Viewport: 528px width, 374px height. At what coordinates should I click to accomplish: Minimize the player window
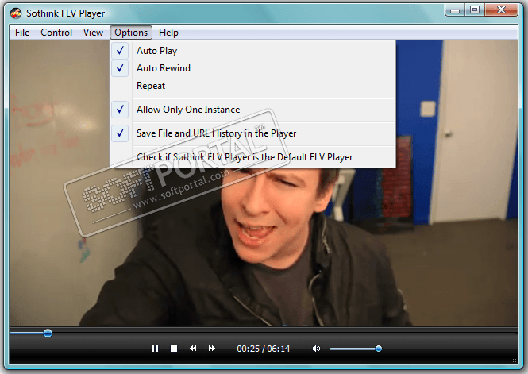455,10
